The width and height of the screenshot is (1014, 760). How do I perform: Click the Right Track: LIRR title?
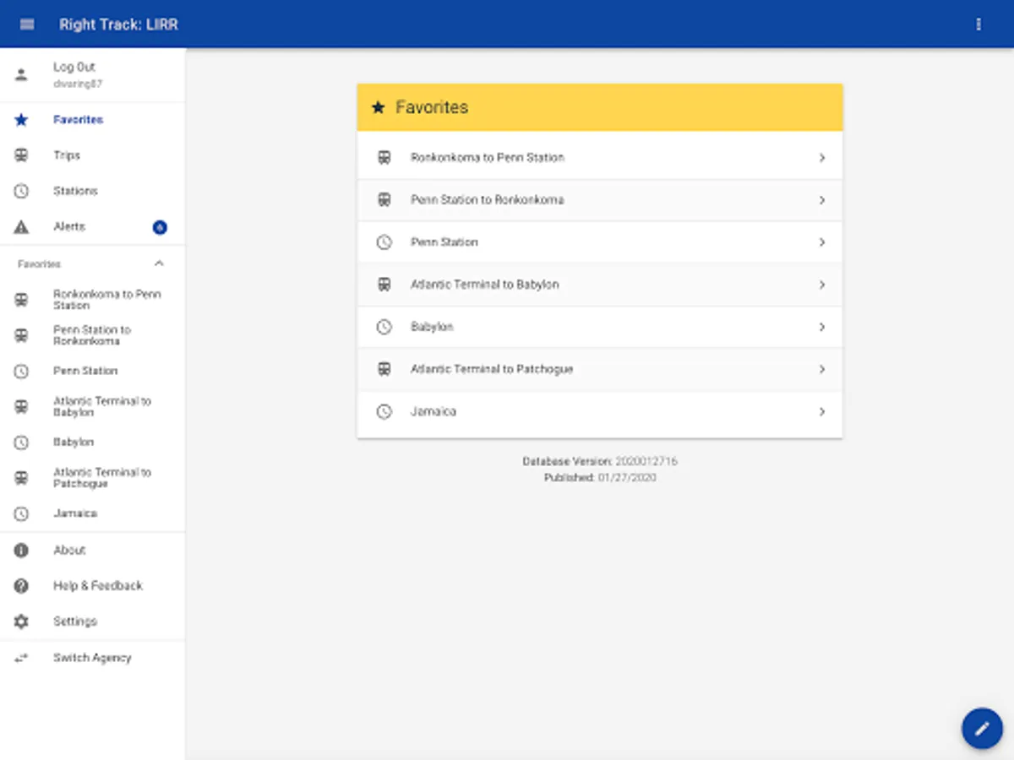[118, 24]
